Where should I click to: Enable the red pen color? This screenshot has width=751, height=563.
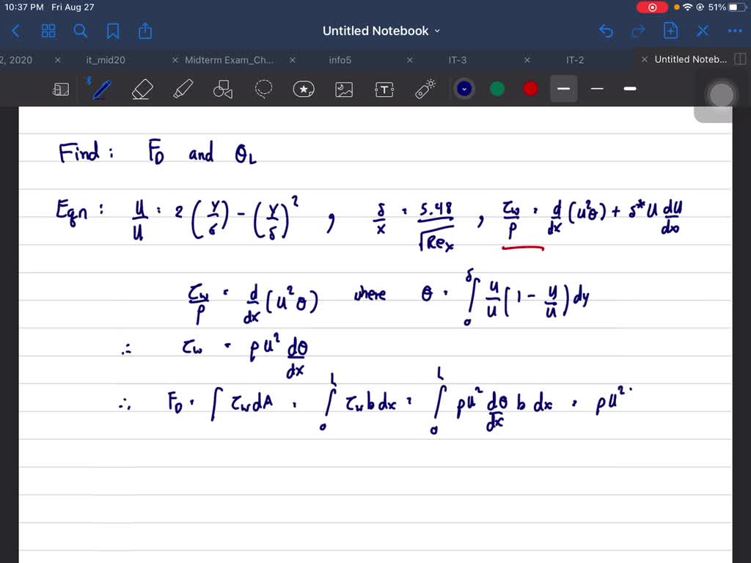pos(530,89)
